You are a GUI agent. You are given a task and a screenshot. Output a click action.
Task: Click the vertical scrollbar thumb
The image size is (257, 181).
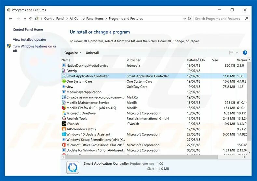[x=249, y=101]
